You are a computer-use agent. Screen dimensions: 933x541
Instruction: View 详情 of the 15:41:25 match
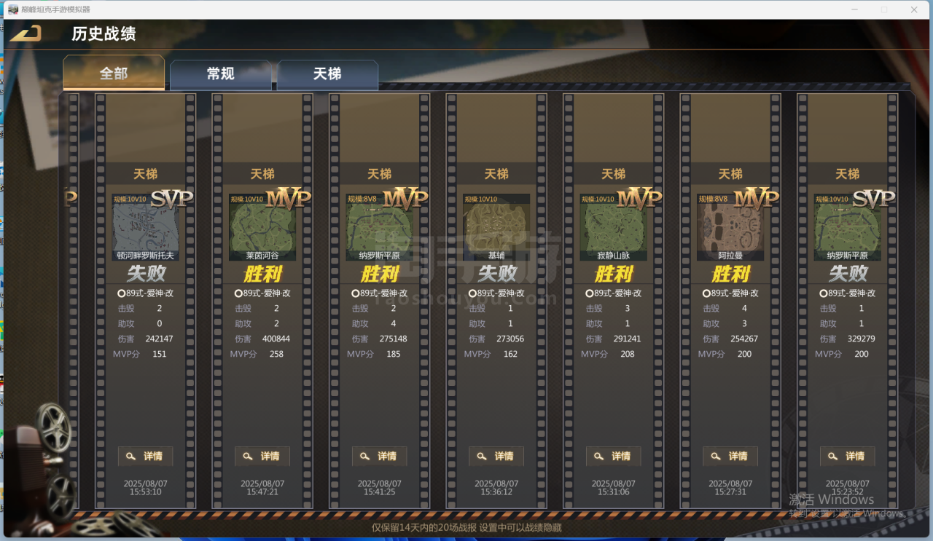click(x=380, y=457)
